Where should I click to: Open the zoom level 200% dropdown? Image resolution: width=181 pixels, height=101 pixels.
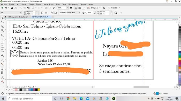(x=67, y=8)
